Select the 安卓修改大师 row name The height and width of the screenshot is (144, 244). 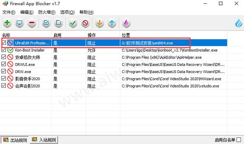pos(27,57)
